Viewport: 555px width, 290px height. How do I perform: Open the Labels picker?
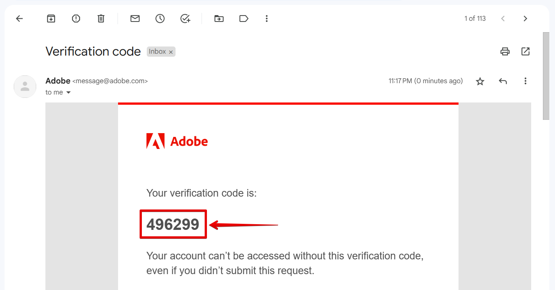[244, 19]
